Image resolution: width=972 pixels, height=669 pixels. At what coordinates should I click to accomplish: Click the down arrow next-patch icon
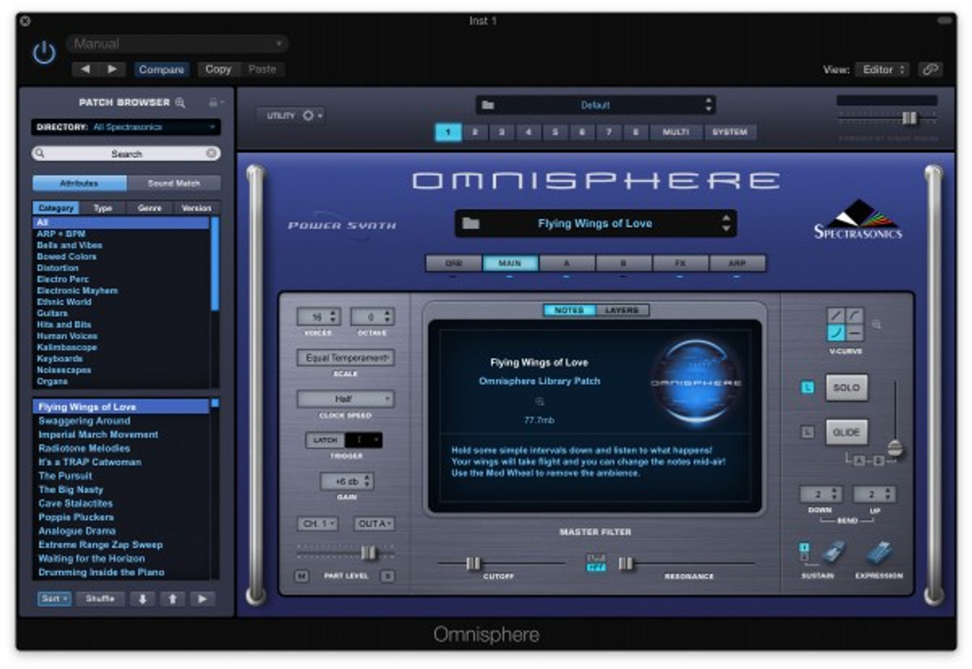click(x=142, y=598)
